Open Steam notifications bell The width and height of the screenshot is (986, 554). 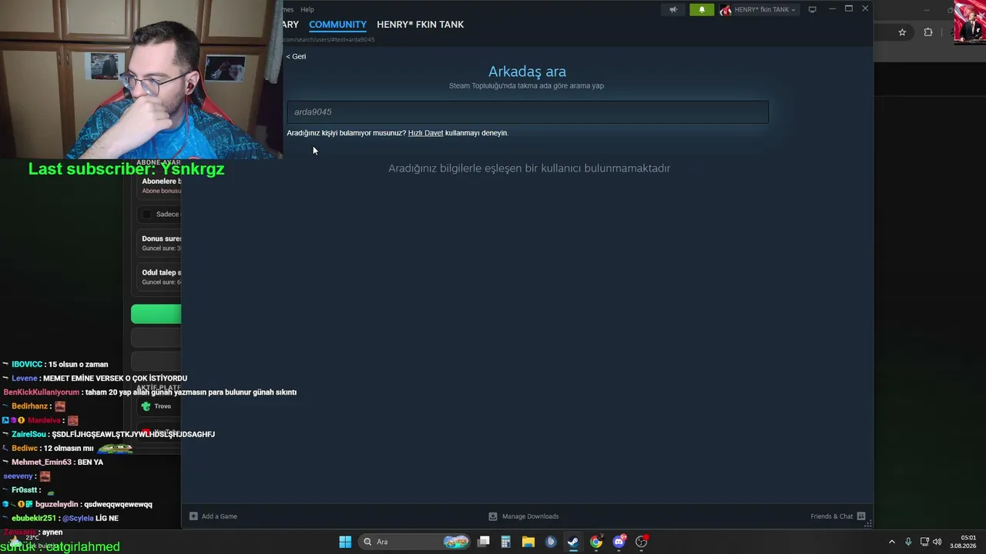pyautogui.click(x=702, y=9)
